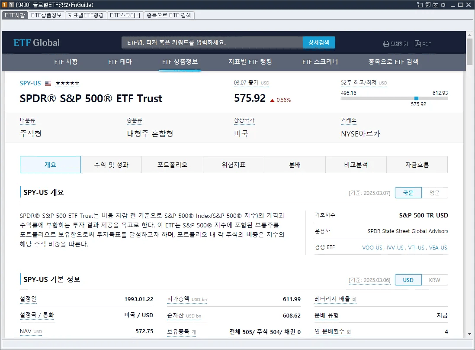Go to 지표별 ETF 랭킹 in navigation bar
The height and width of the screenshot is (350, 475).
pos(250,62)
